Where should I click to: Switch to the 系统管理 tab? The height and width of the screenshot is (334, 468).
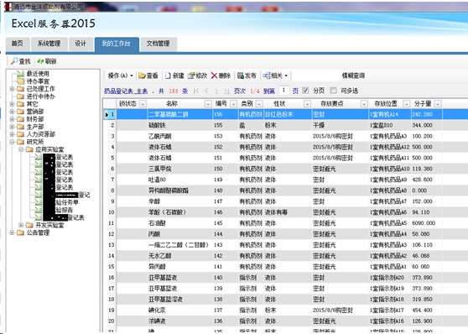coord(49,44)
